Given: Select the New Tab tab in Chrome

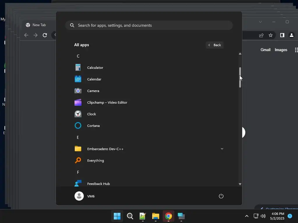Looking at the screenshot, I should coord(39,25).
